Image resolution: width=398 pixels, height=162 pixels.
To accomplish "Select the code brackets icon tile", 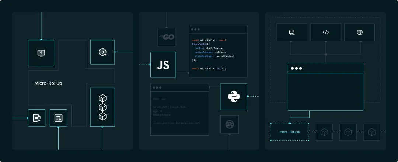I will [x=326, y=32].
